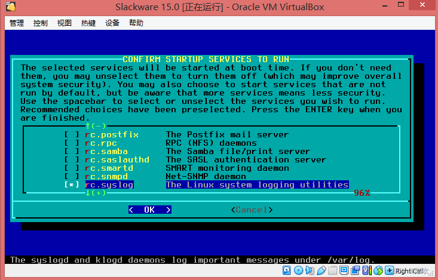
Task: Uncheck the rc.syslog checkbox
Action: pyautogui.click(x=72, y=185)
